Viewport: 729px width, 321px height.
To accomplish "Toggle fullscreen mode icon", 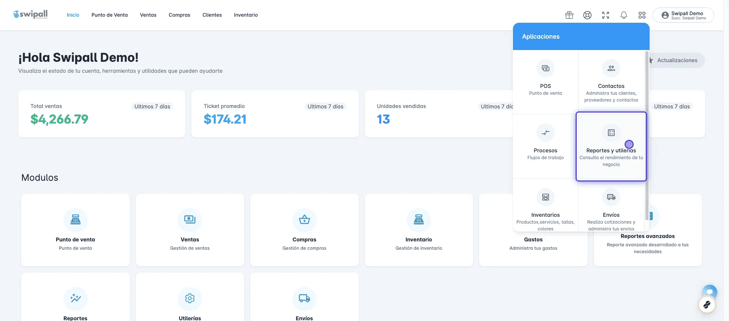I will click(x=606, y=15).
